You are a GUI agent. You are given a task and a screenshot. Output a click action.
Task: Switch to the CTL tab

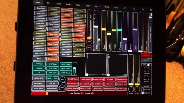125,8
